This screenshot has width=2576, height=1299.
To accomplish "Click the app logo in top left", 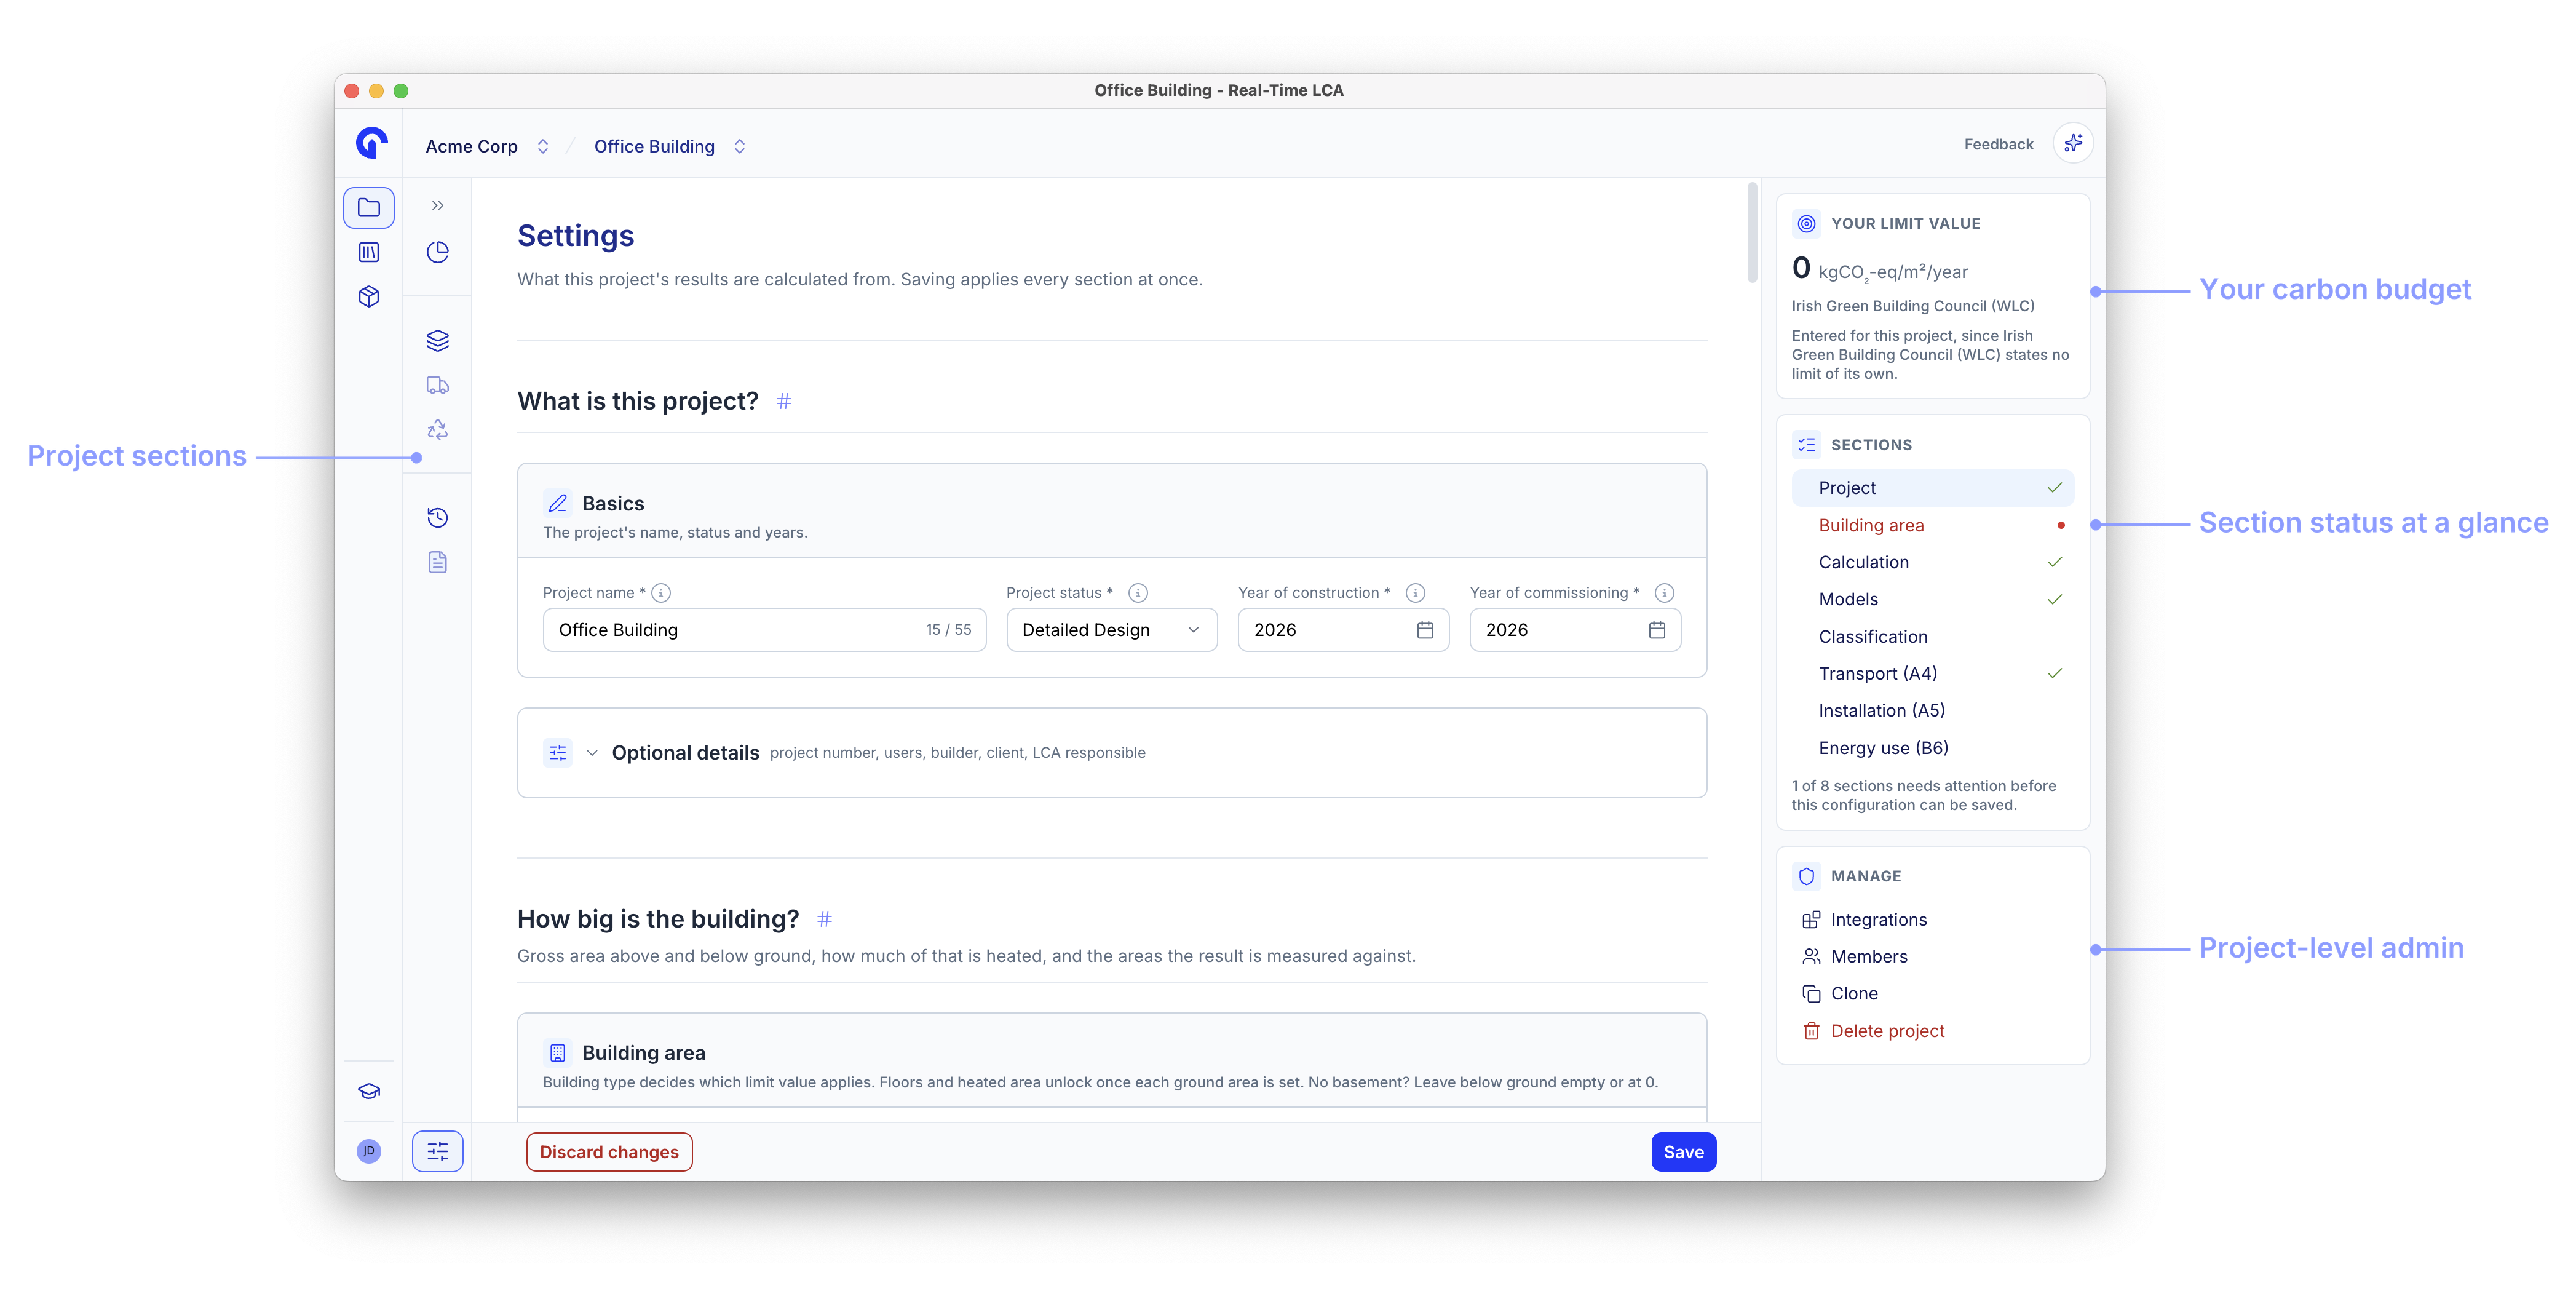I will [x=371, y=144].
